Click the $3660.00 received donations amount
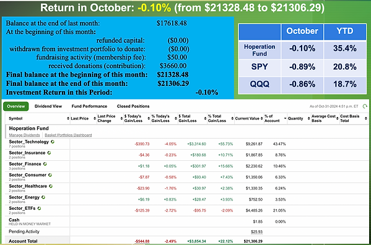 coord(173,66)
